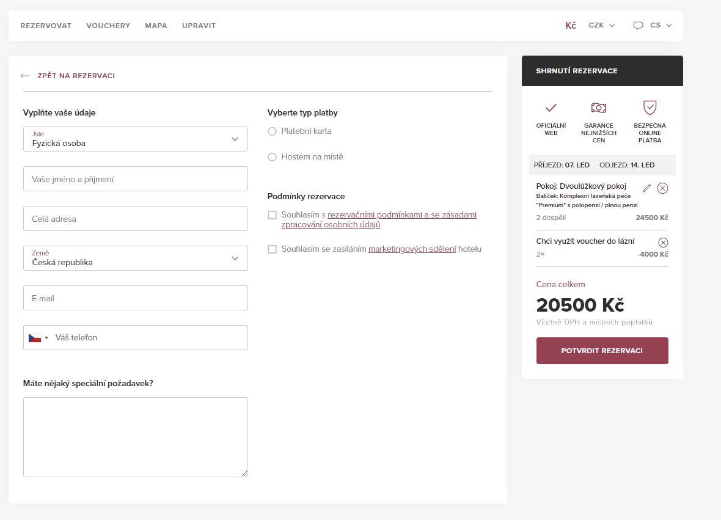The height and width of the screenshot is (520, 721).
Task: Agree to the reservation conditions checkbox
Action: [273, 215]
